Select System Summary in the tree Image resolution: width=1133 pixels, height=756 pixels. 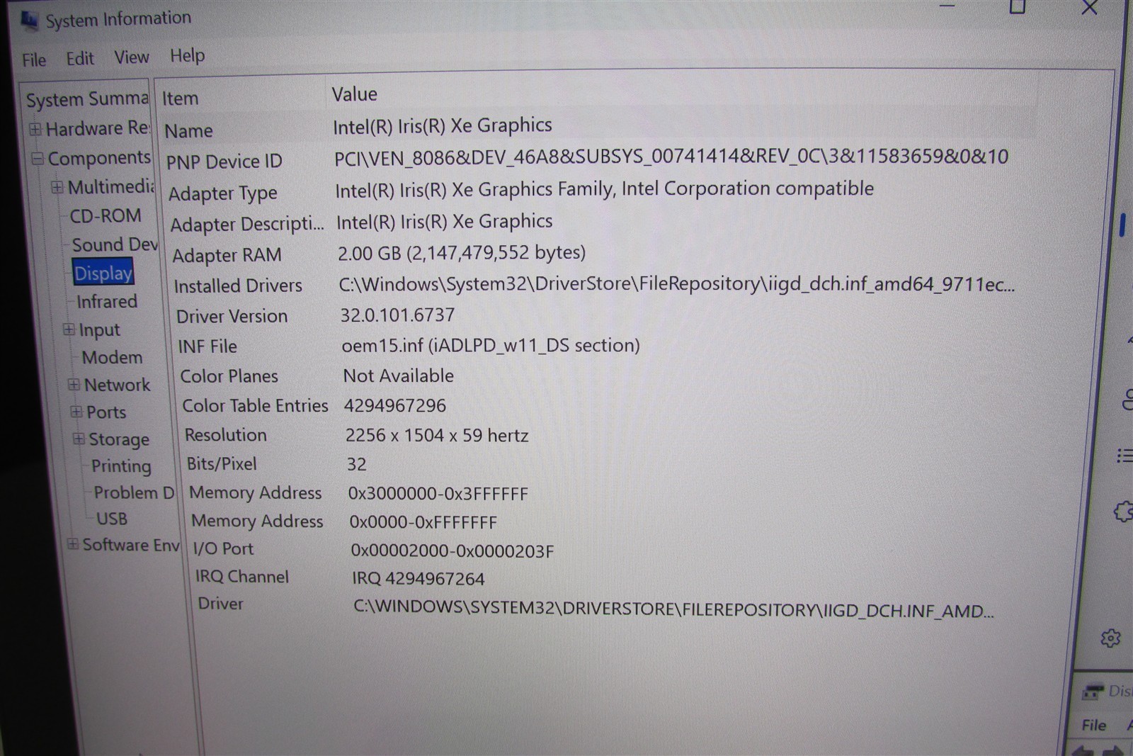[x=87, y=99]
